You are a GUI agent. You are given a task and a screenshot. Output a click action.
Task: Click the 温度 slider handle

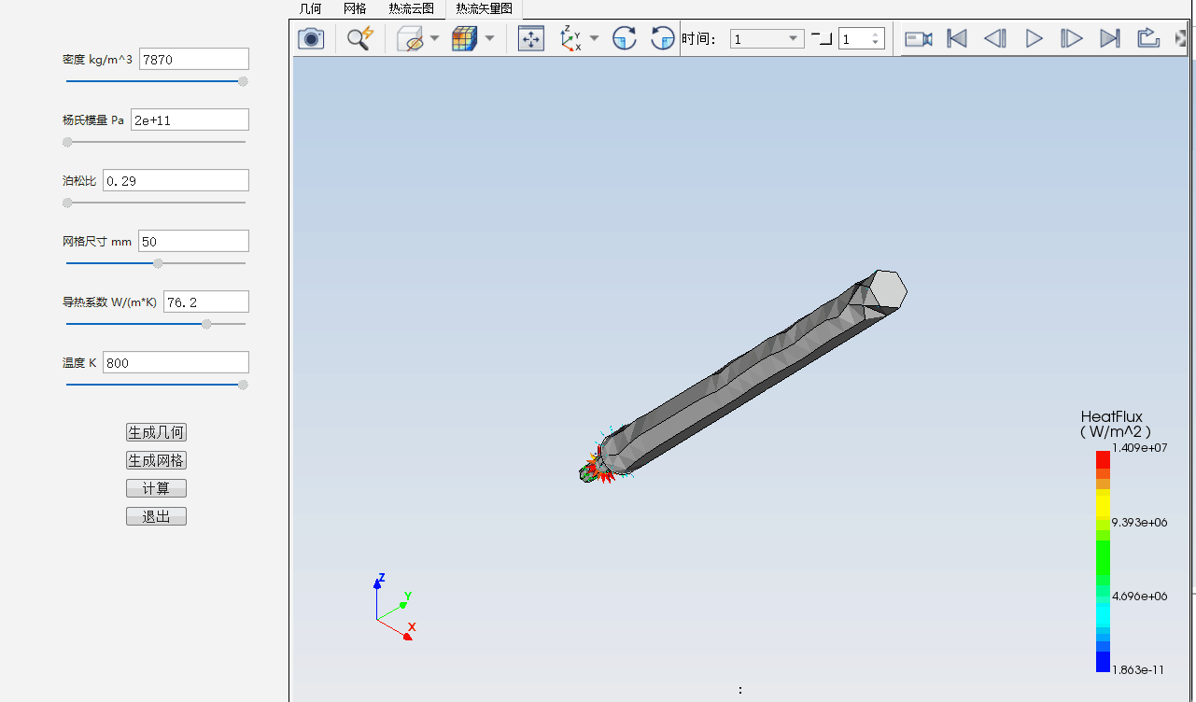pos(243,385)
